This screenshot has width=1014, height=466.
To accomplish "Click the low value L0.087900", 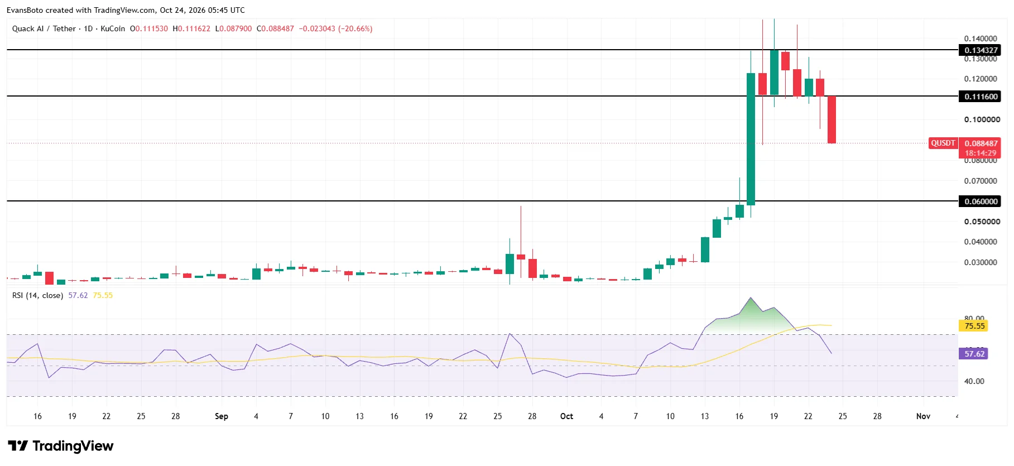I will point(233,28).
